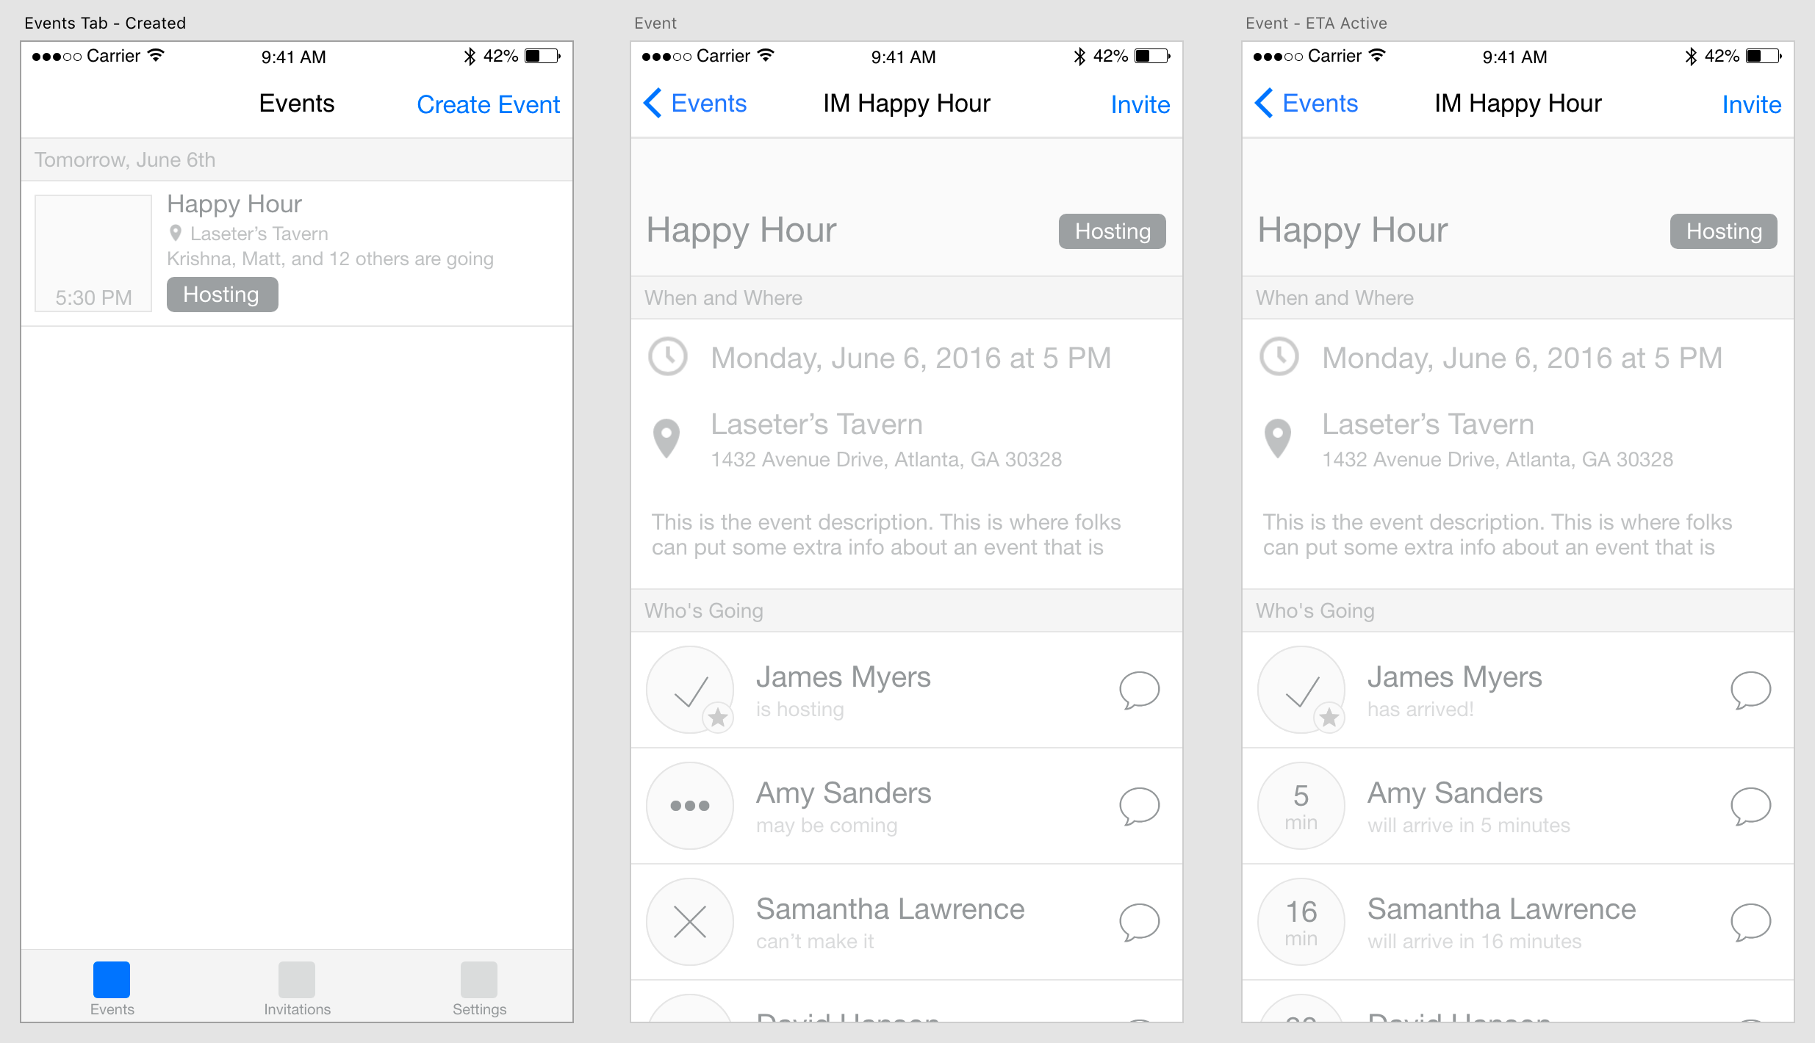
Task: Tap James Myers checkmark avatar on the Event screen
Action: [x=690, y=690]
